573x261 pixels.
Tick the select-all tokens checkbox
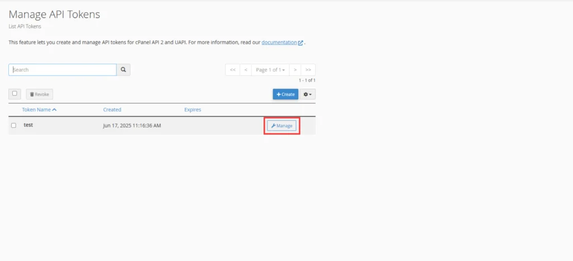point(15,94)
